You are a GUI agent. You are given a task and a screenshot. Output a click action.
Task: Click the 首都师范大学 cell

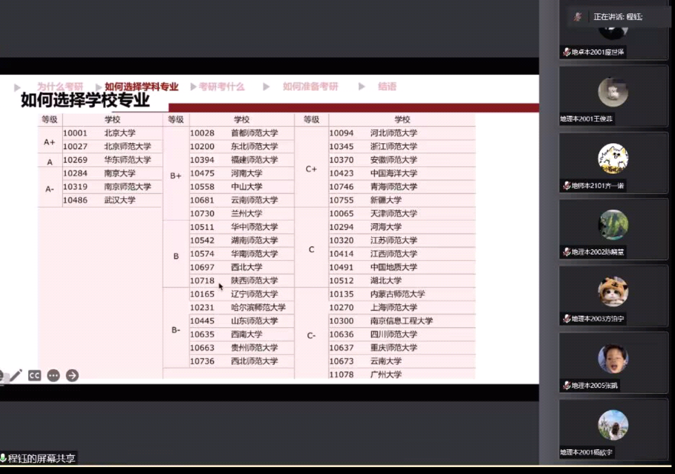pyautogui.click(x=255, y=133)
